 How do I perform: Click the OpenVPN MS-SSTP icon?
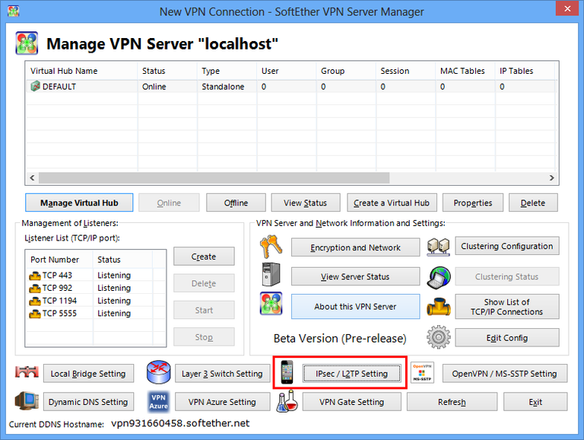(422, 372)
